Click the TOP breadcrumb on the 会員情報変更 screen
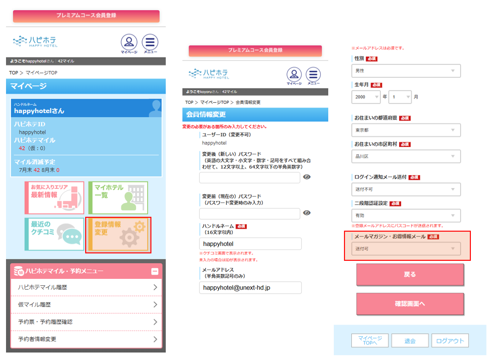The height and width of the screenshot is (359, 494). point(189,102)
